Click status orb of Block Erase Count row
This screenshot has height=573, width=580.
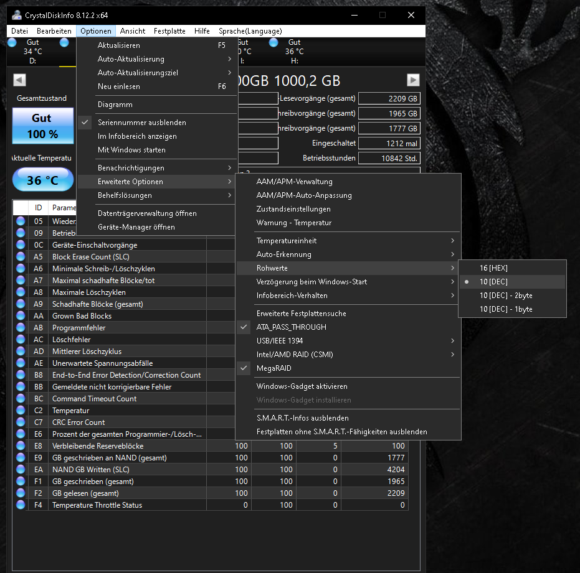[x=21, y=256]
